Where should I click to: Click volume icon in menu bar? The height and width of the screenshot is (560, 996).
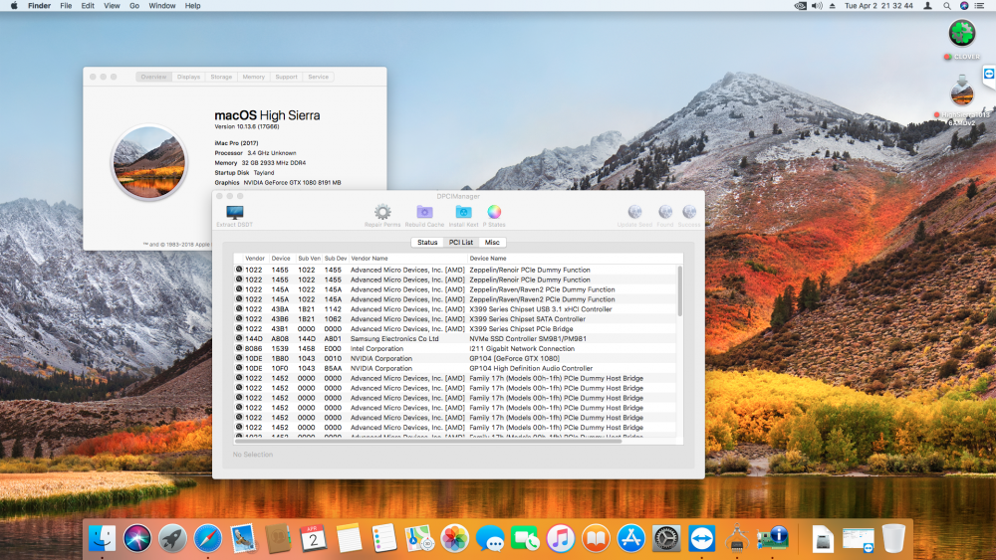(817, 6)
